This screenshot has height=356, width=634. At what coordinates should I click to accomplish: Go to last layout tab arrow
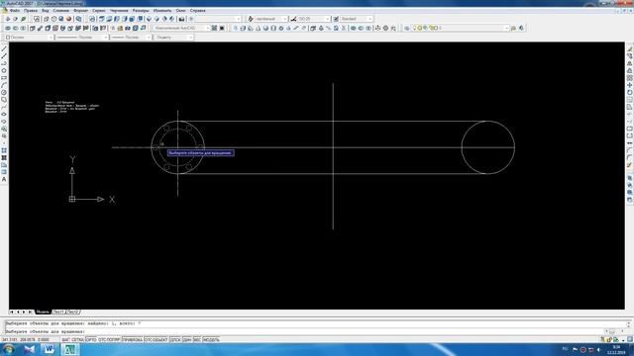coord(31,312)
